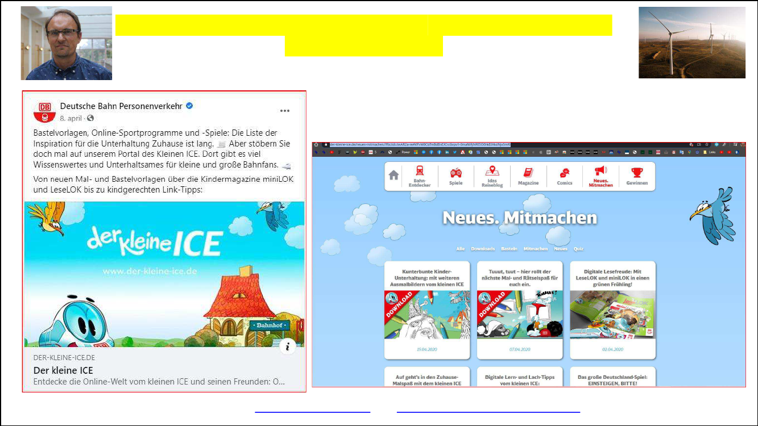Select the Spiele gamepad icon

point(455,173)
